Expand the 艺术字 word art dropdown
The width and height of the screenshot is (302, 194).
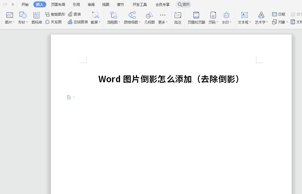(261, 22)
